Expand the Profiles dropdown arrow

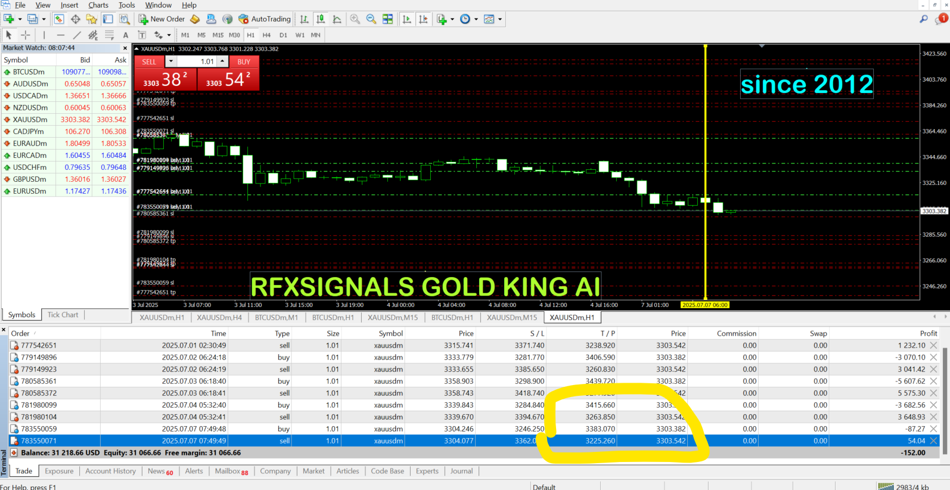click(44, 19)
